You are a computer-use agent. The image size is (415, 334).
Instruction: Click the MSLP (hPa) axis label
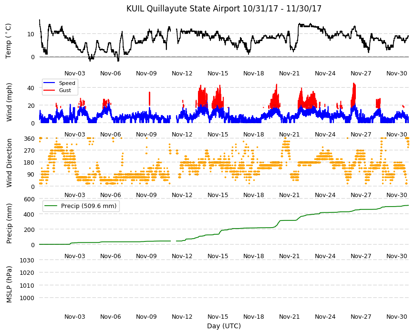pos(9,284)
